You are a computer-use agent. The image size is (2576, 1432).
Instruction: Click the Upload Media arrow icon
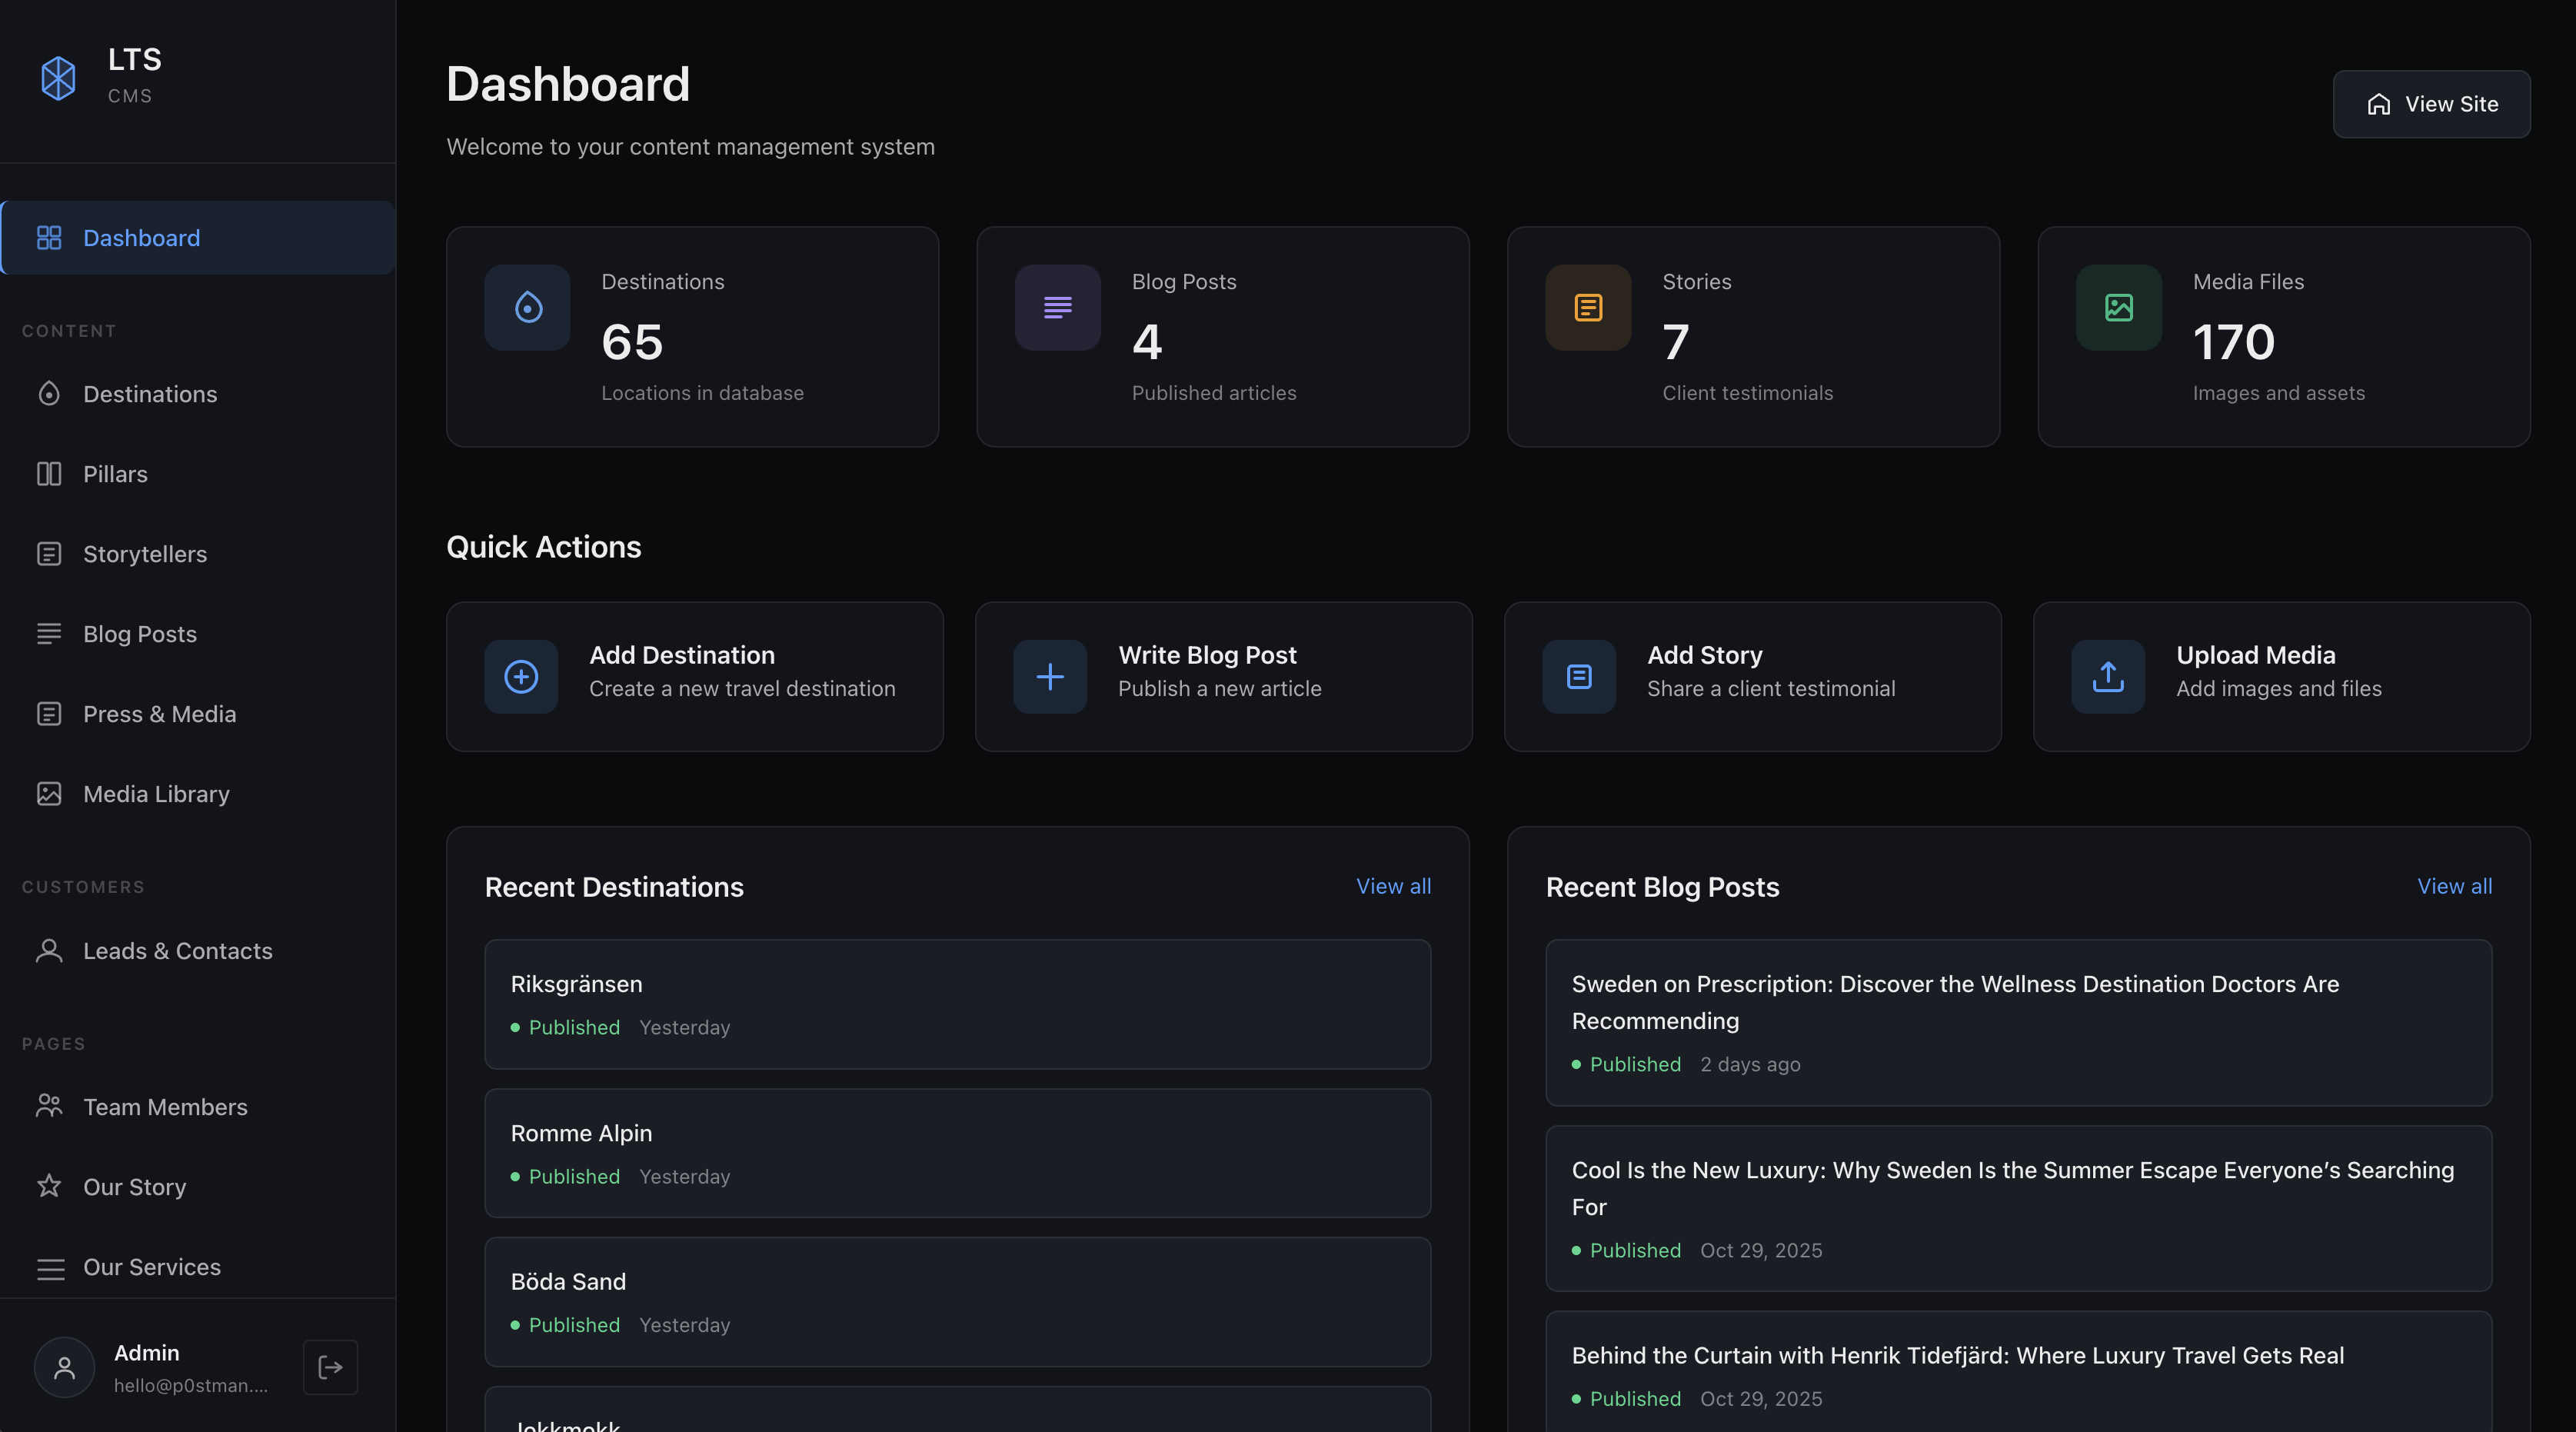(x=2108, y=677)
